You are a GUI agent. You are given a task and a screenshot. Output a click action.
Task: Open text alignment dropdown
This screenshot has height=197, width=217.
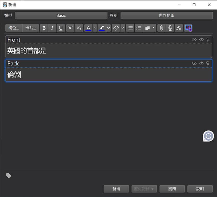point(150,28)
